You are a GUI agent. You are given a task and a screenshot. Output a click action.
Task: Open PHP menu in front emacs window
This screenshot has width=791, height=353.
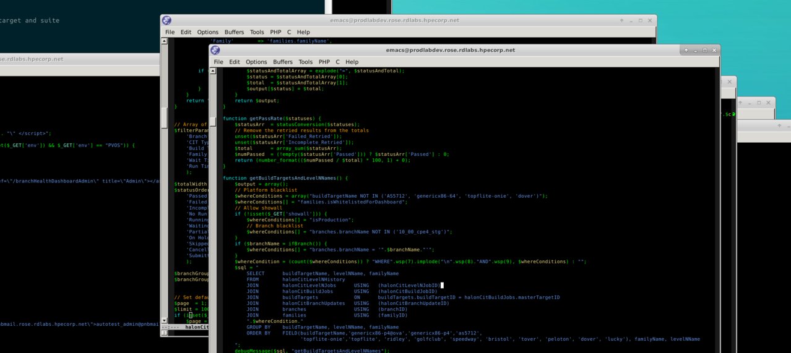(324, 62)
